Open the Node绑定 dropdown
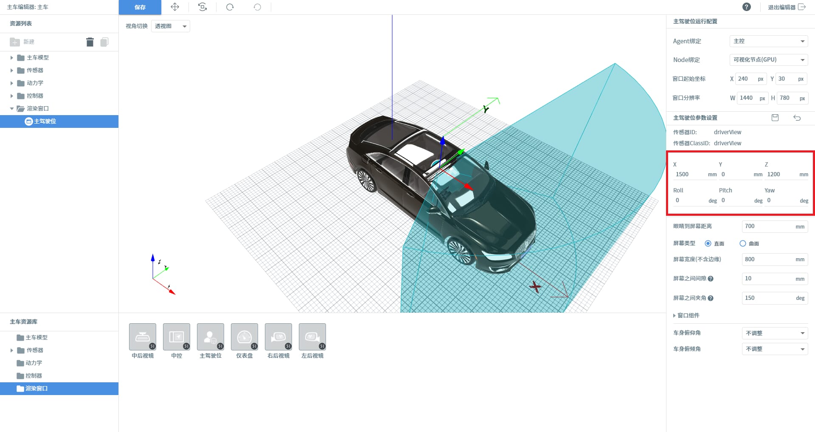Image resolution: width=815 pixels, height=432 pixels. [769, 60]
